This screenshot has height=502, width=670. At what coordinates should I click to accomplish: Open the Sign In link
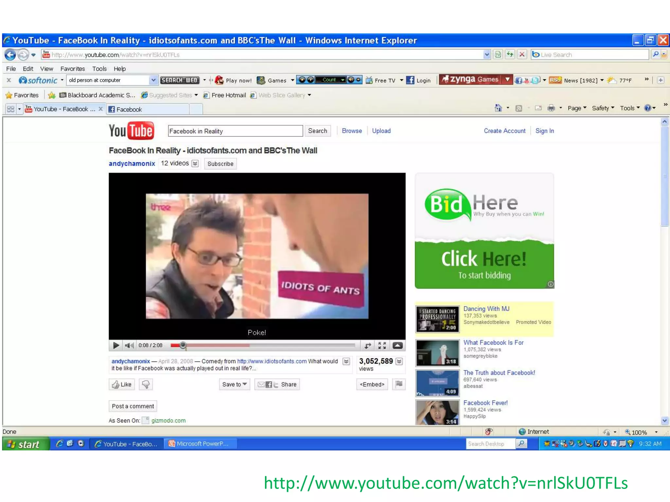[x=545, y=131]
